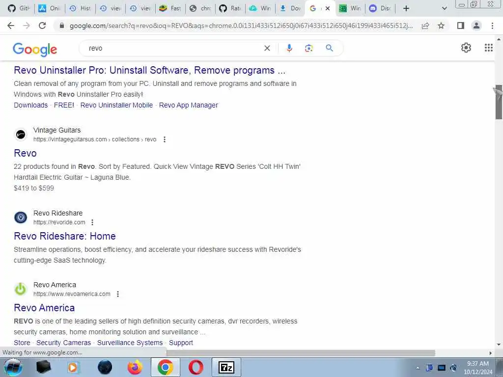Switch to the first GitHub tab
This screenshot has width=503, height=377.
pos(18,8)
